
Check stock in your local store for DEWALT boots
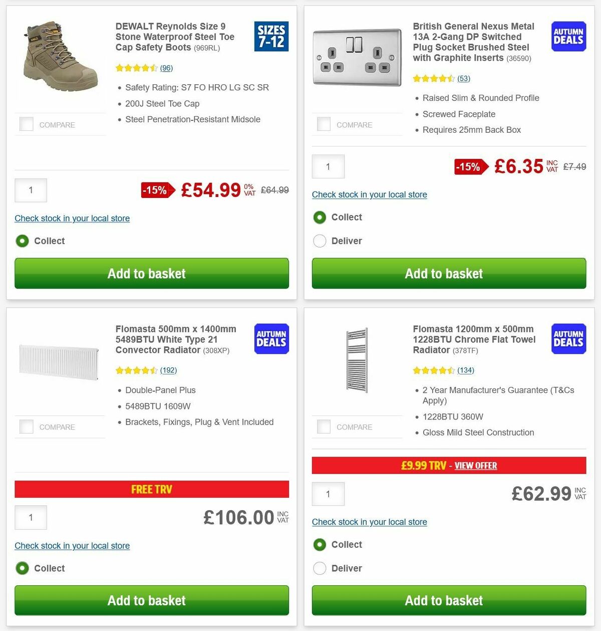pos(72,219)
